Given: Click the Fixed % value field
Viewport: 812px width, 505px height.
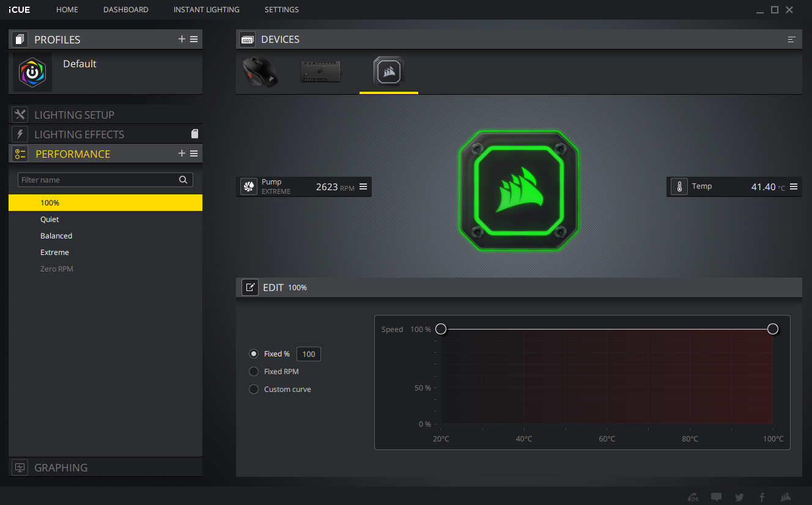Looking at the screenshot, I should click(309, 354).
